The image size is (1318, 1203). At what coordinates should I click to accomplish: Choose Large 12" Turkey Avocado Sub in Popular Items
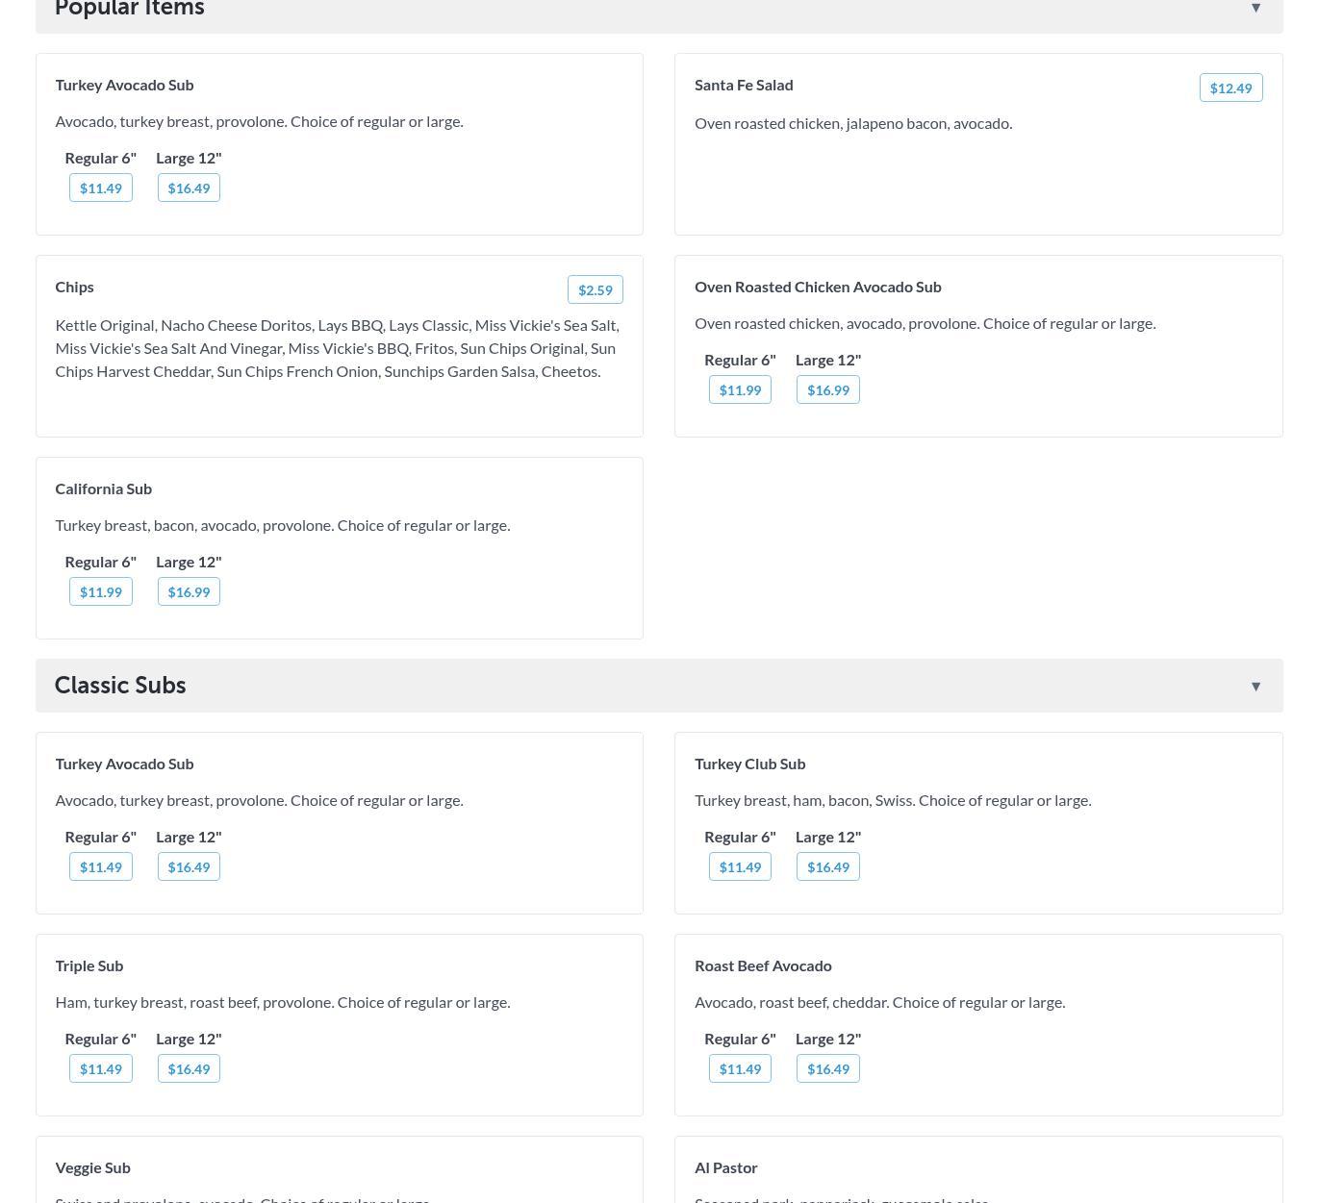[x=189, y=188]
